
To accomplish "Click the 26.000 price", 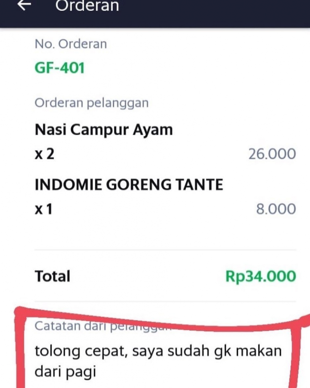I will [272, 154].
